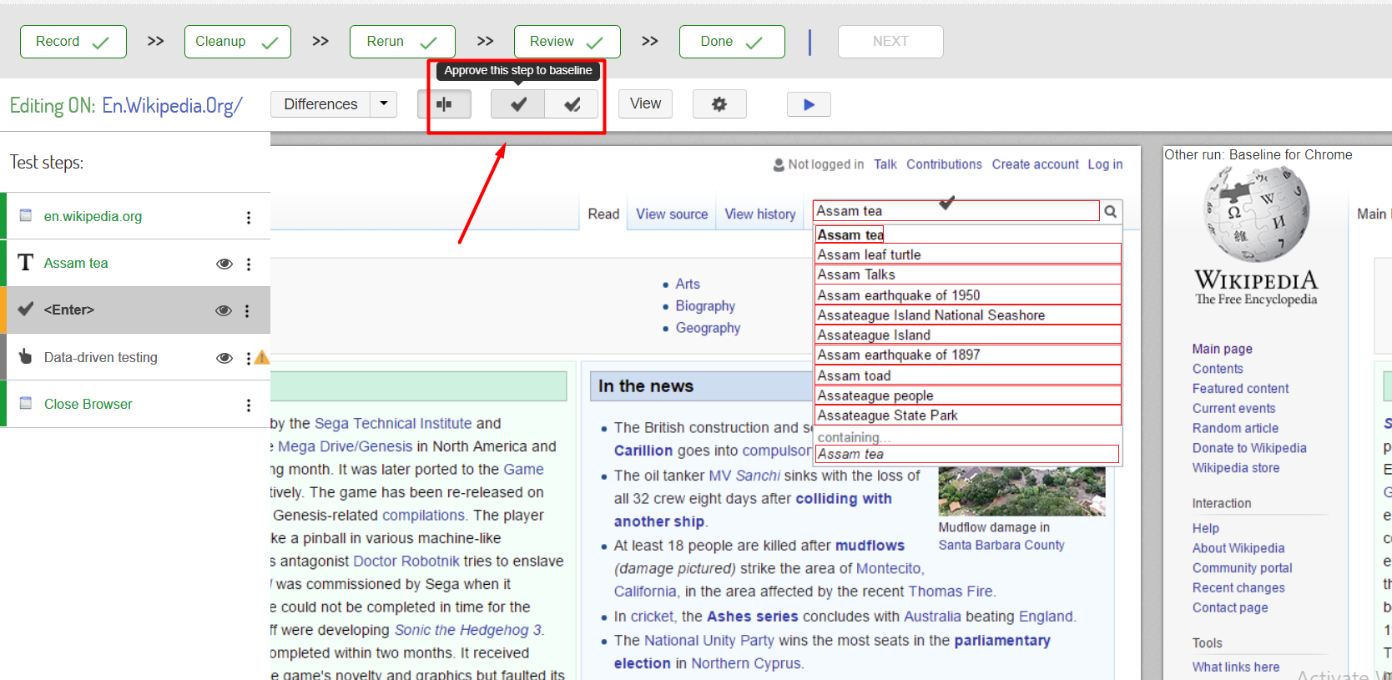Open options menu for Assam tea step
The height and width of the screenshot is (680, 1392).
pyautogui.click(x=249, y=264)
